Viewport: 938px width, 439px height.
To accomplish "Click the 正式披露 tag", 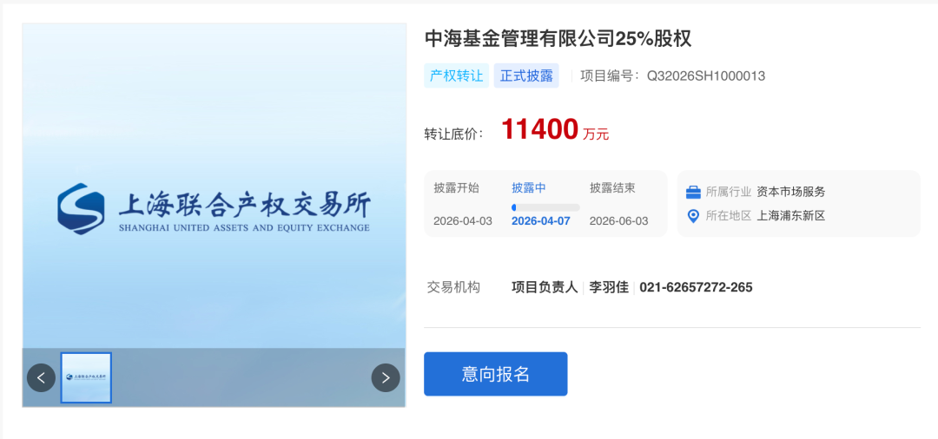I will tap(526, 75).
